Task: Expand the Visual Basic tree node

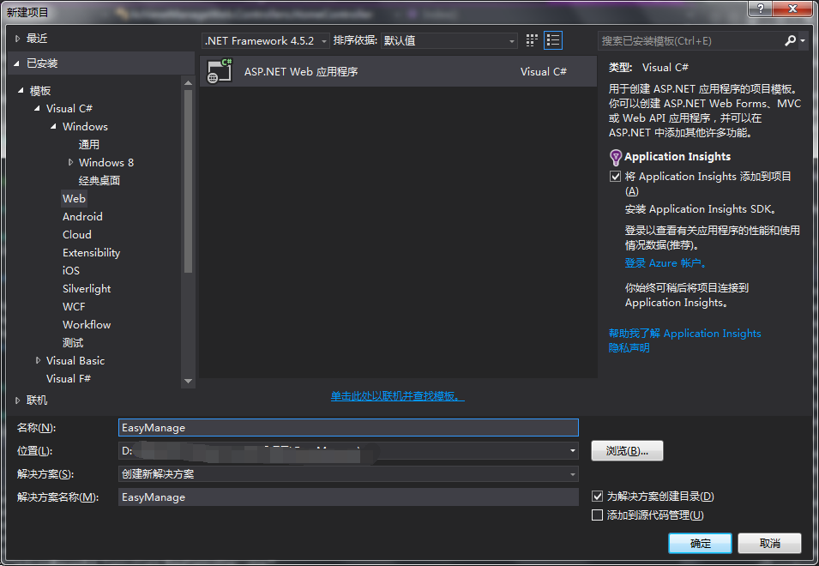Action: (x=38, y=360)
